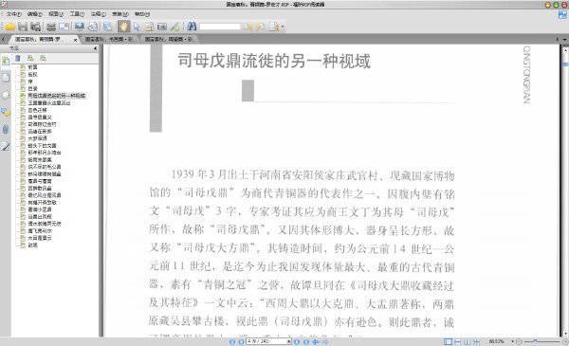Image resolution: width=569 pixels, height=346 pixels.
Task: Open a file with the folder icon
Action: coord(9,27)
